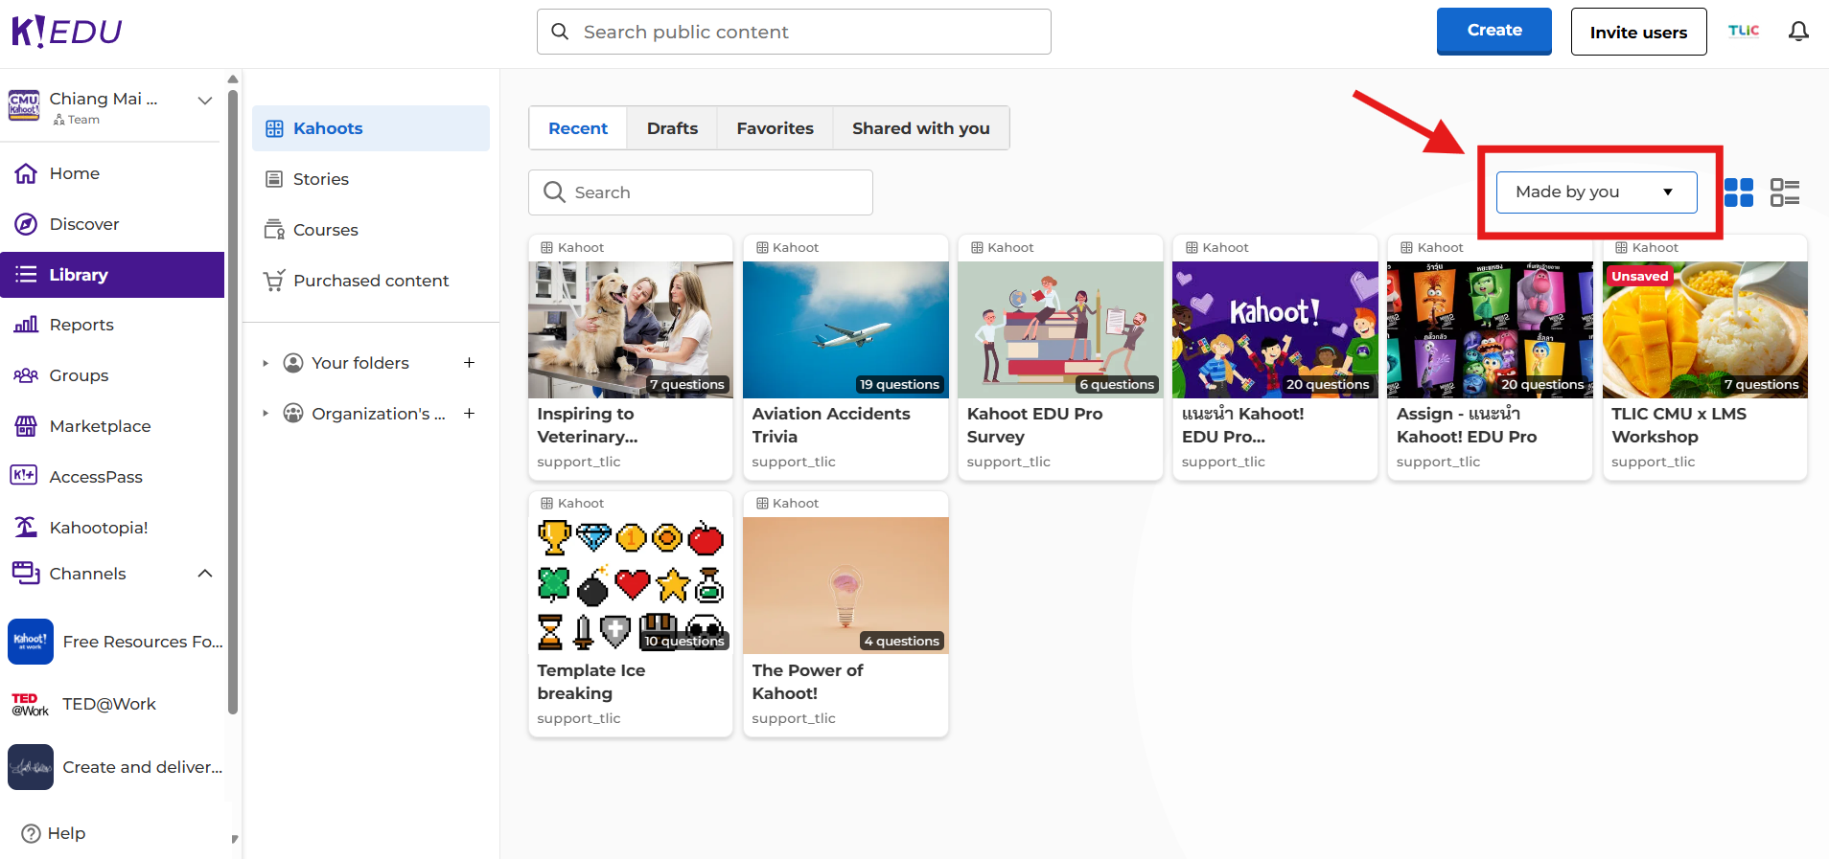Viewport: 1829px width, 859px height.
Task: Open the Made by you dropdown
Action: pyautogui.click(x=1596, y=192)
